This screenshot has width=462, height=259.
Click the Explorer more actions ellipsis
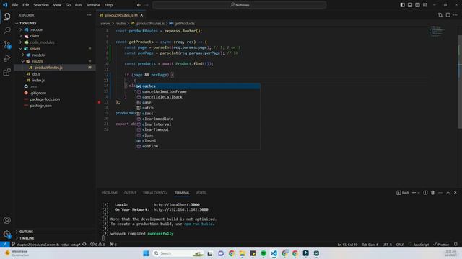click(x=89, y=15)
